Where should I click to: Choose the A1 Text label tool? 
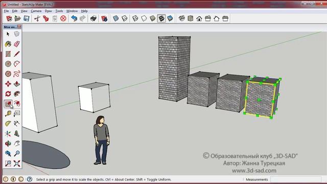click(17, 113)
